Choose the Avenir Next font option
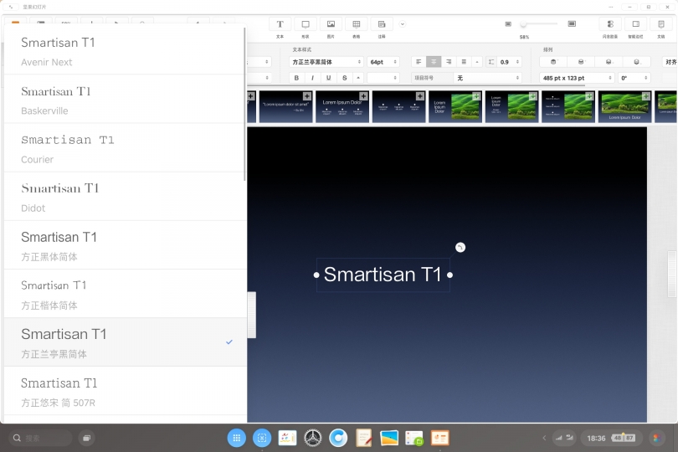 click(125, 51)
